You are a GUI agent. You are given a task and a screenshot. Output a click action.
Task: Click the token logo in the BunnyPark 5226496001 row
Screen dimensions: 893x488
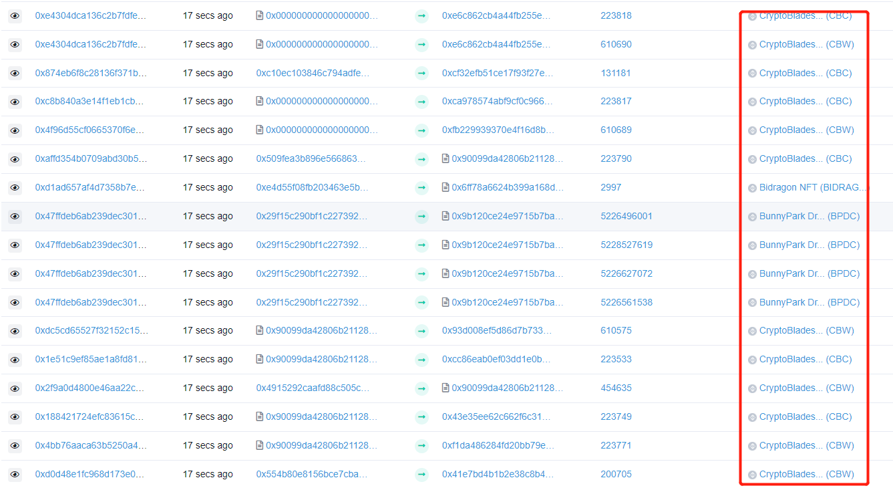pos(752,217)
